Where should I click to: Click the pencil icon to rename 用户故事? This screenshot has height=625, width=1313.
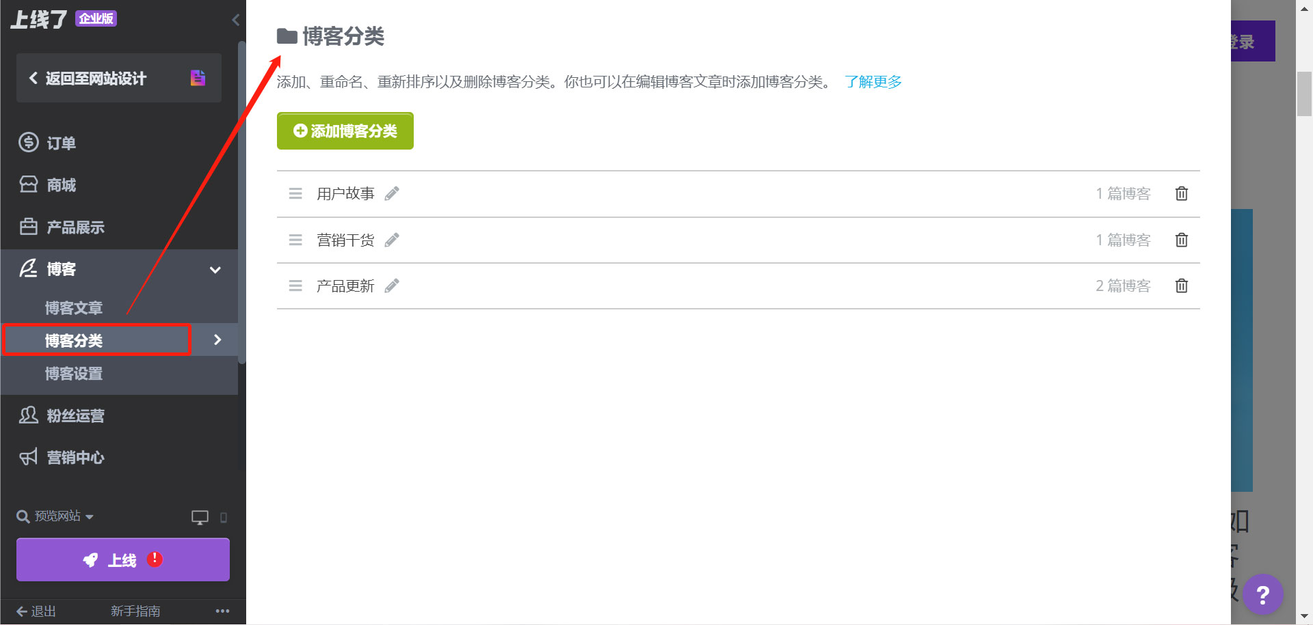(x=391, y=193)
